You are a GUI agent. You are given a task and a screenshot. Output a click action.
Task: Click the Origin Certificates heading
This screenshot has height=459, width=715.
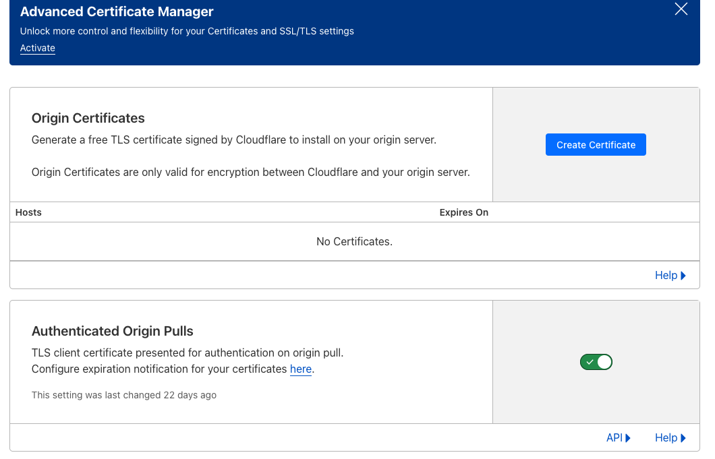coord(88,118)
